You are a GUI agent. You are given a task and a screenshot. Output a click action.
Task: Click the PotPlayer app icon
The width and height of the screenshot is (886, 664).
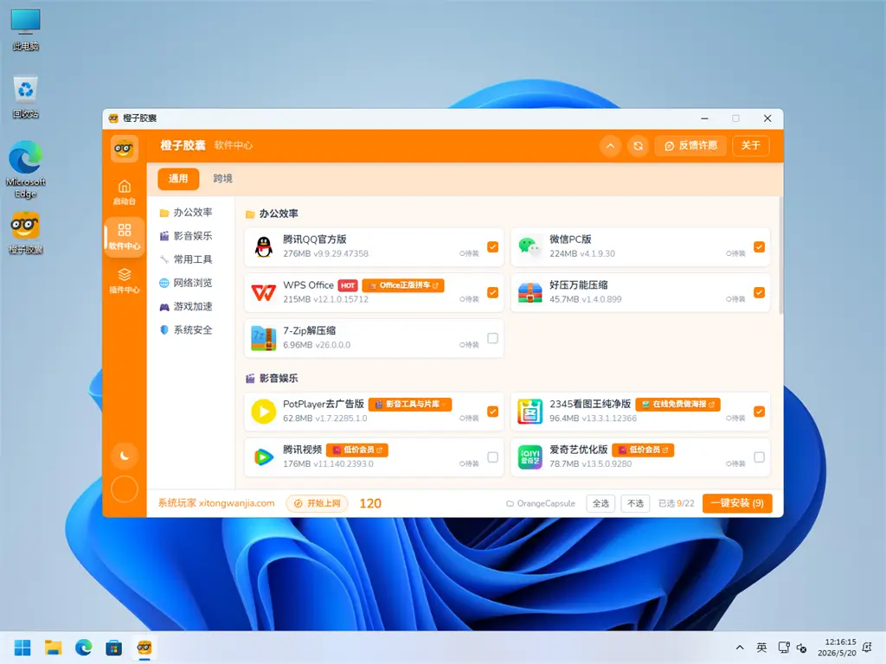pyautogui.click(x=263, y=412)
